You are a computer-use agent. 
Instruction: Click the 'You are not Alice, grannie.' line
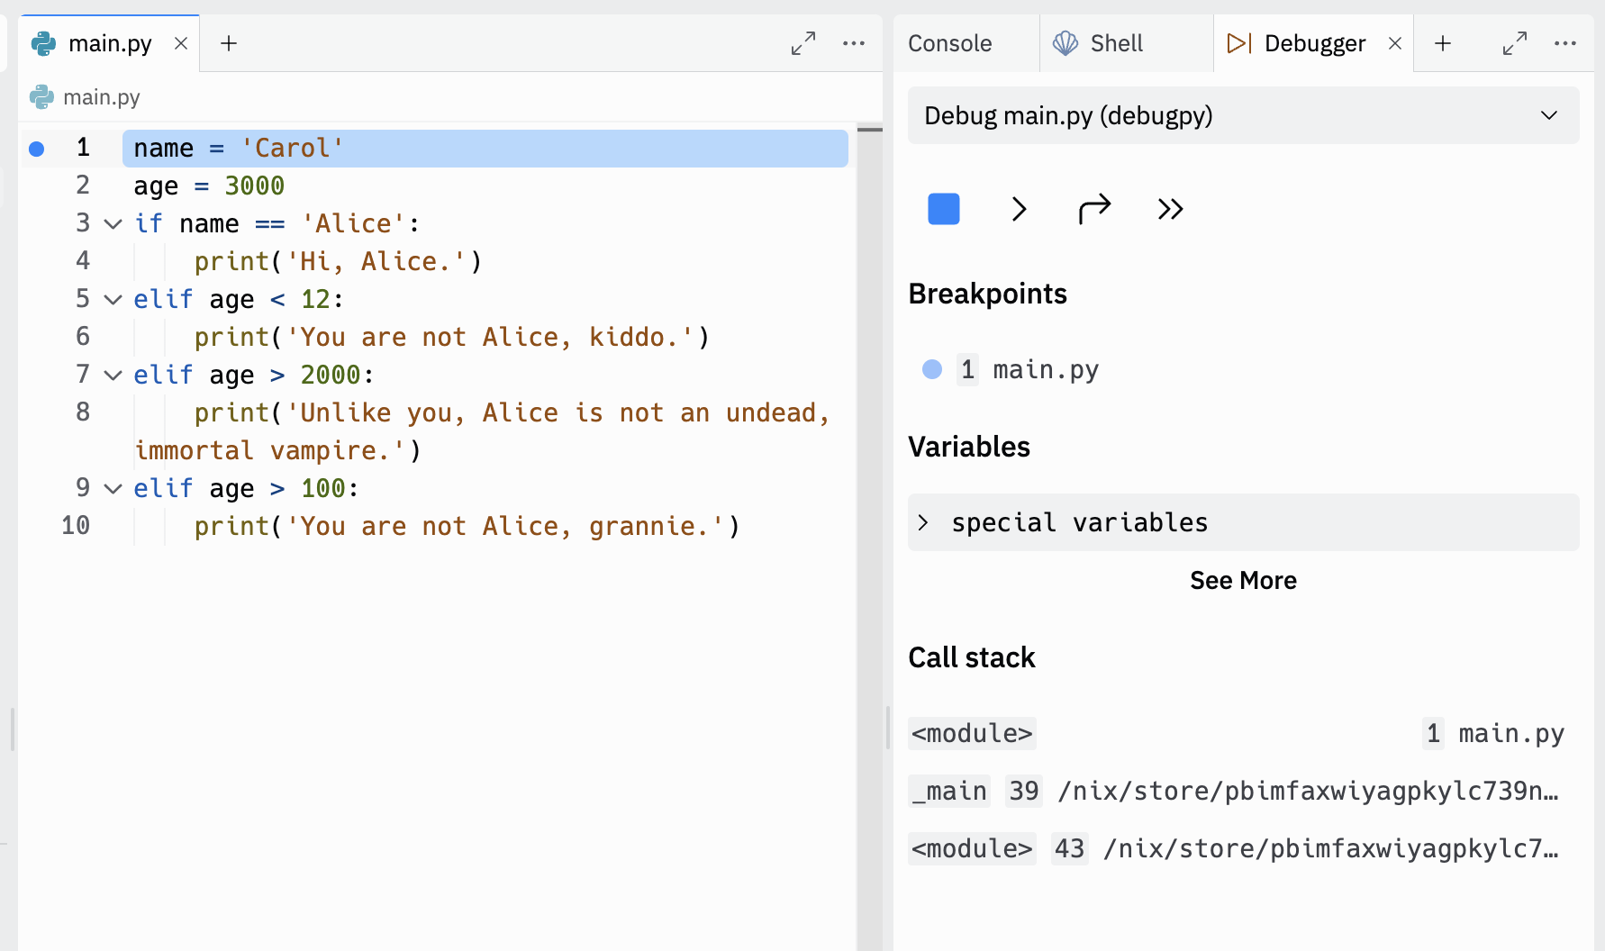click(x=467, y=526)
